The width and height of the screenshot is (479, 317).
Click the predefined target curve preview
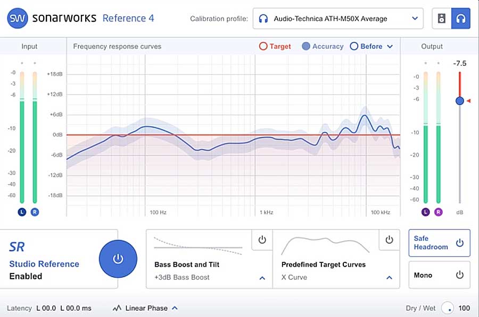pos(325,245)
